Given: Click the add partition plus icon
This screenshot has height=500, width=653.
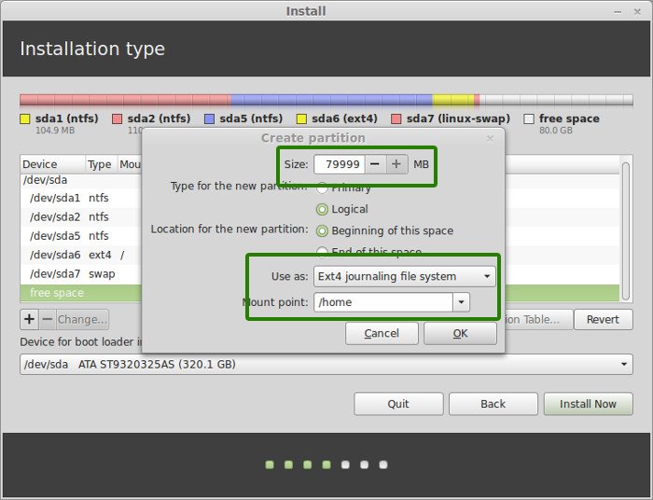Looking at the screenshot, I should pos(29,319).
